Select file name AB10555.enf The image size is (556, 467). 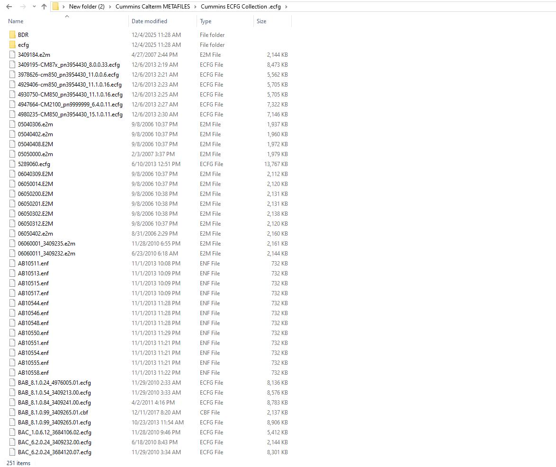(x=33, y=362)
